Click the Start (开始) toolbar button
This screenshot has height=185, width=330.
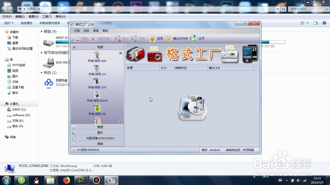pyautogui.click(x=138, y=39)
